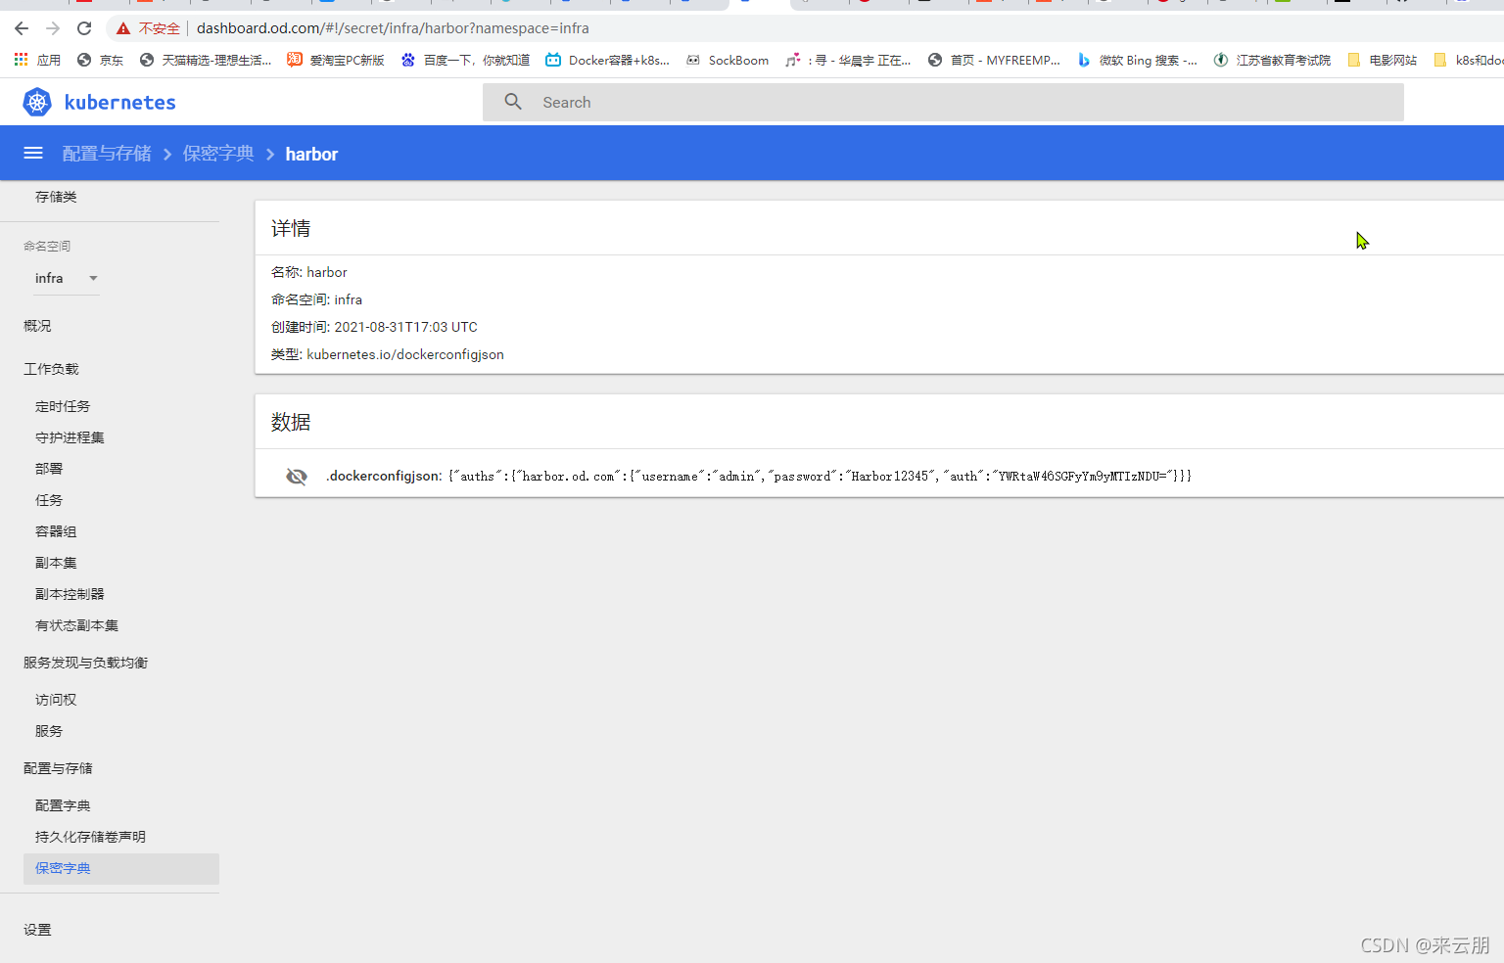This screenshot has width=1504, height=963.
Task: Select the 保密字典 sidebar entry
Action: 62,868
